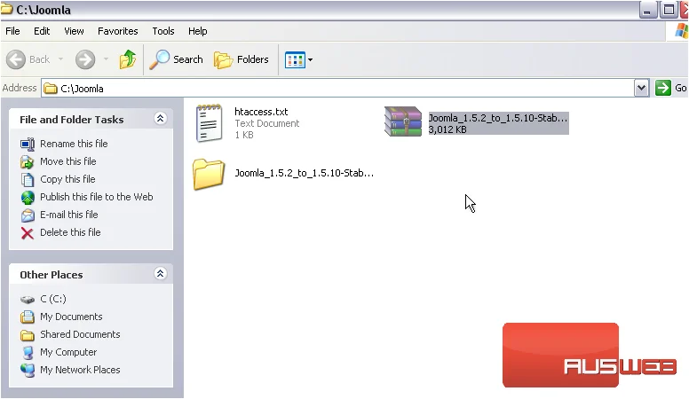
Task: Click the folder name Joomla_1.5.2_to_1.5.10-Stab...
Action: point(304,173)
